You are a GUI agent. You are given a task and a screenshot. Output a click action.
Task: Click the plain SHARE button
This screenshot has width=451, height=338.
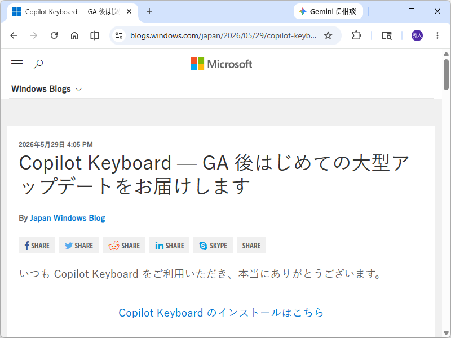point(251,246)
